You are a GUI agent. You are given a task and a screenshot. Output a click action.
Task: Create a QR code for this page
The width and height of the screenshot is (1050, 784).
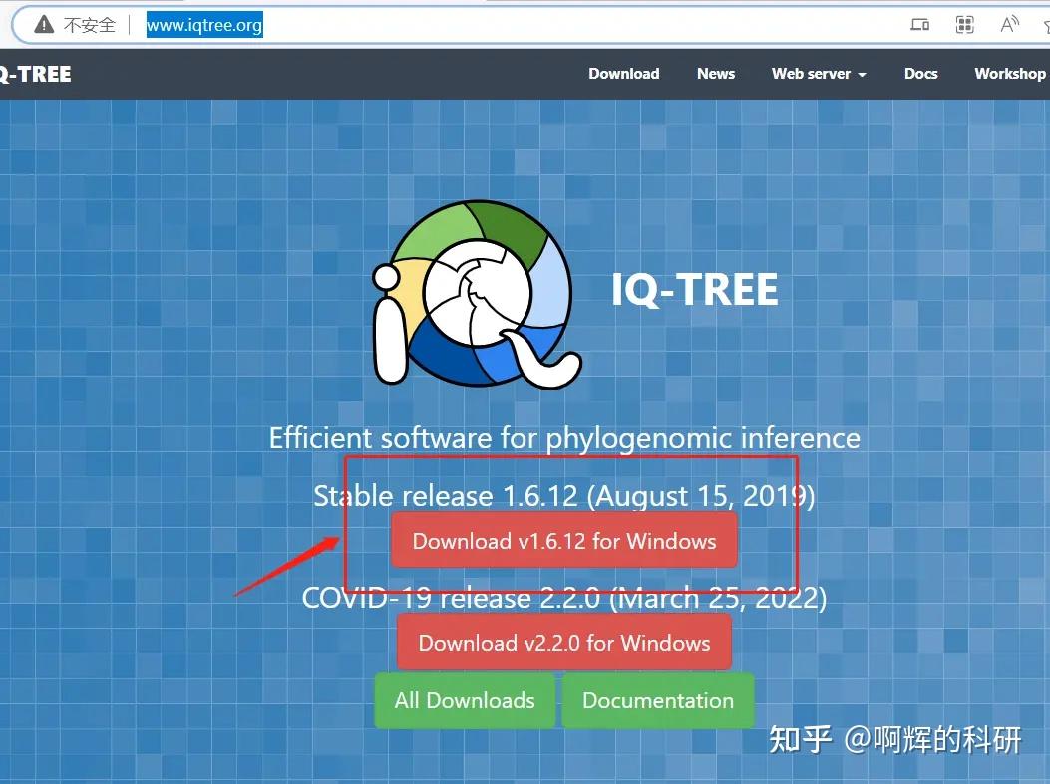[x=964, y=24]
